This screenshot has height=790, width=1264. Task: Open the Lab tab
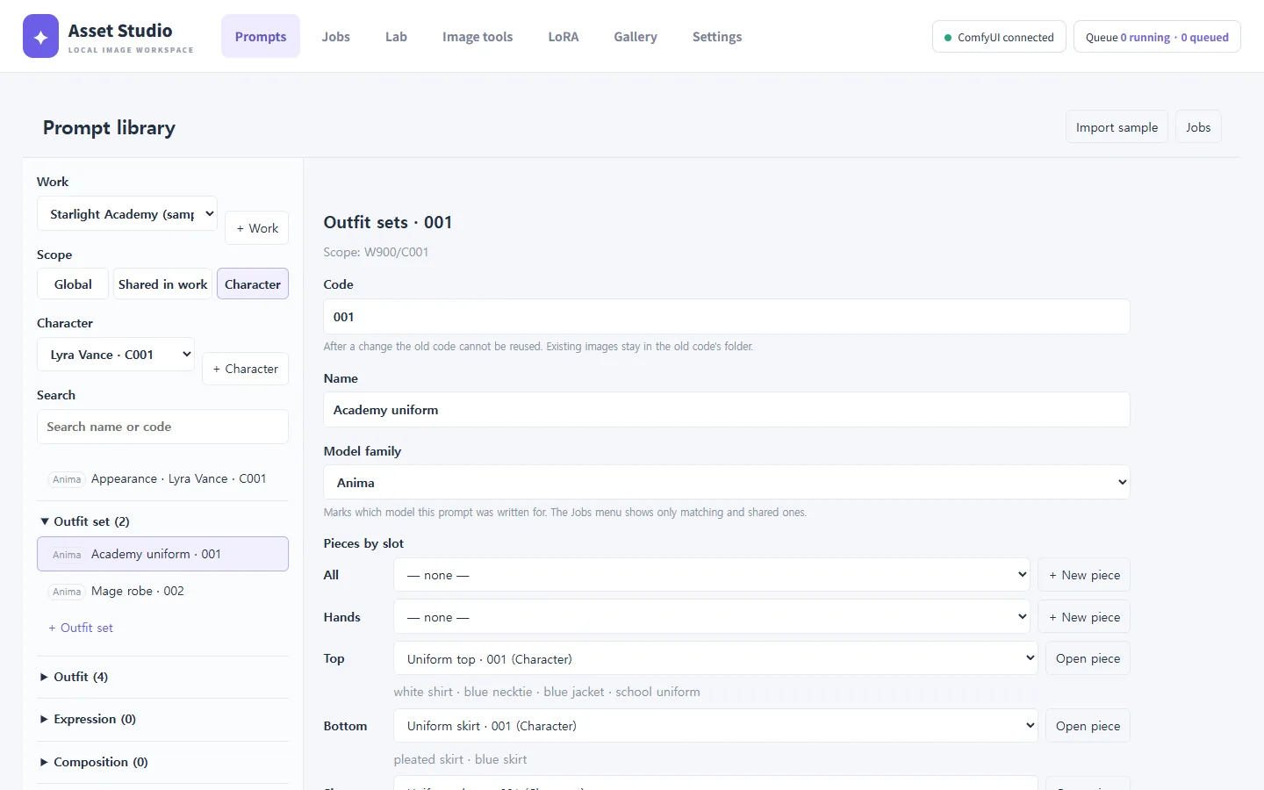click(x=396, y=36)
